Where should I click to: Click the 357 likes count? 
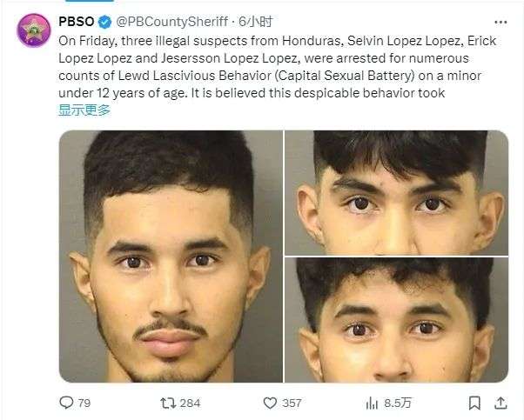292,403
